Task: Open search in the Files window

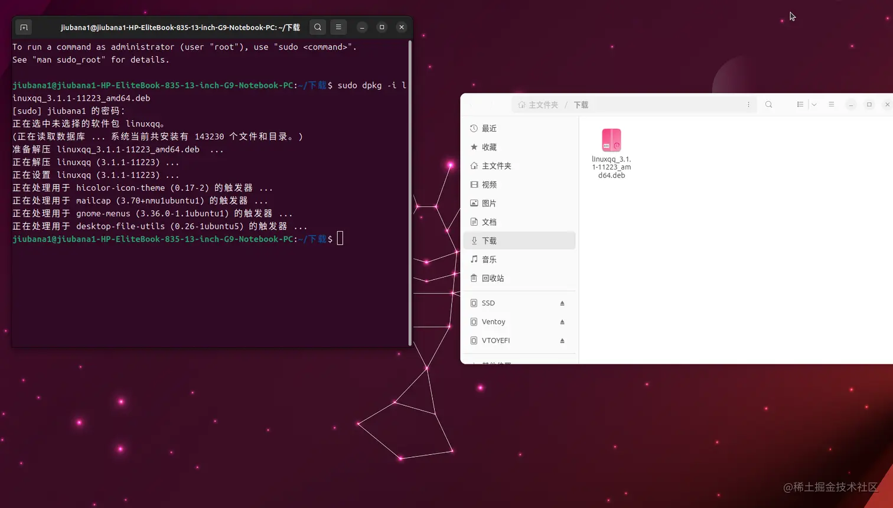Action: pos(769,105)
